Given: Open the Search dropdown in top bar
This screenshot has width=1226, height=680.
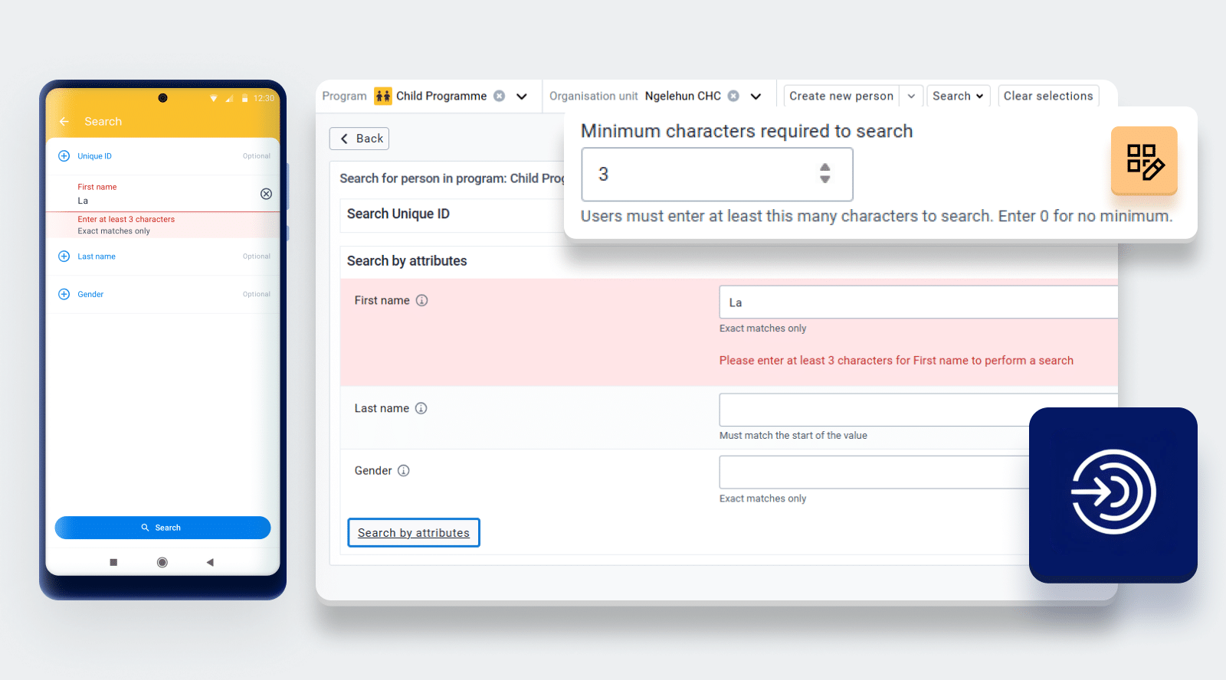Looking at the screenshot, I should point(958,96).
